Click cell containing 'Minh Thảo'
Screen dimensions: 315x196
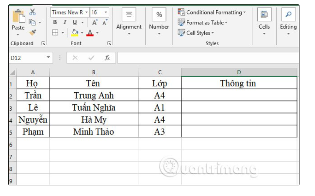tap(94, 131)
